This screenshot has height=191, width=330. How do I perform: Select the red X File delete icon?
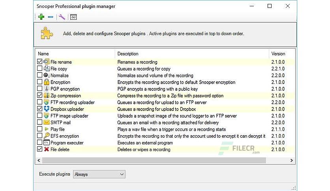tap(47, 149)
